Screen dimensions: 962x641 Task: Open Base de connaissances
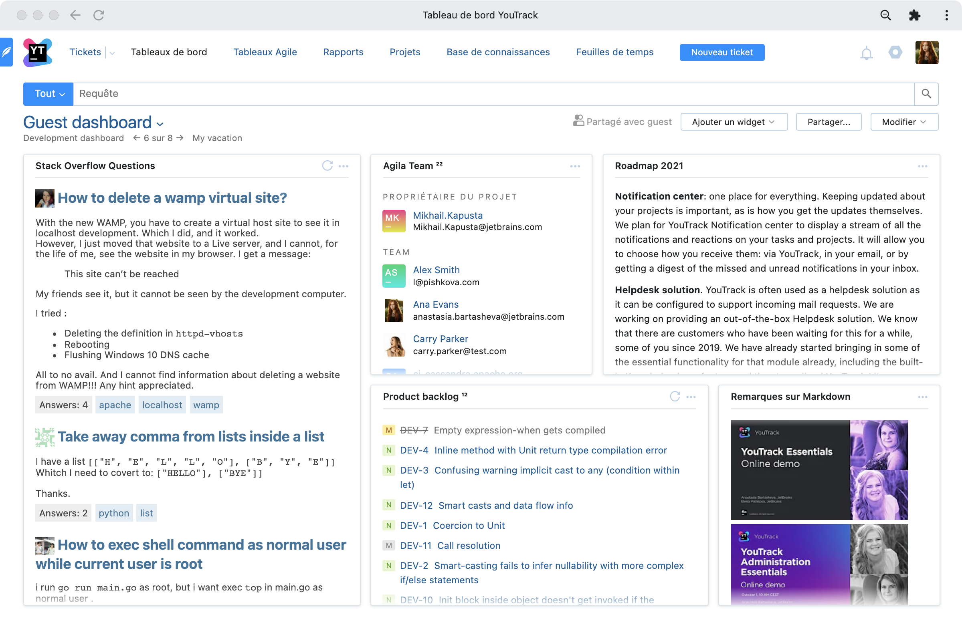click(498, 52)
